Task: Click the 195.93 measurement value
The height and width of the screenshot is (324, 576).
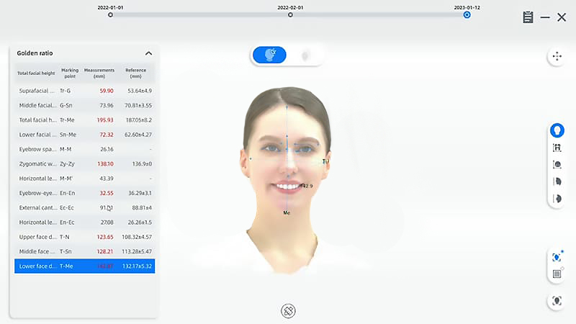Action: [x=105, y=120]
